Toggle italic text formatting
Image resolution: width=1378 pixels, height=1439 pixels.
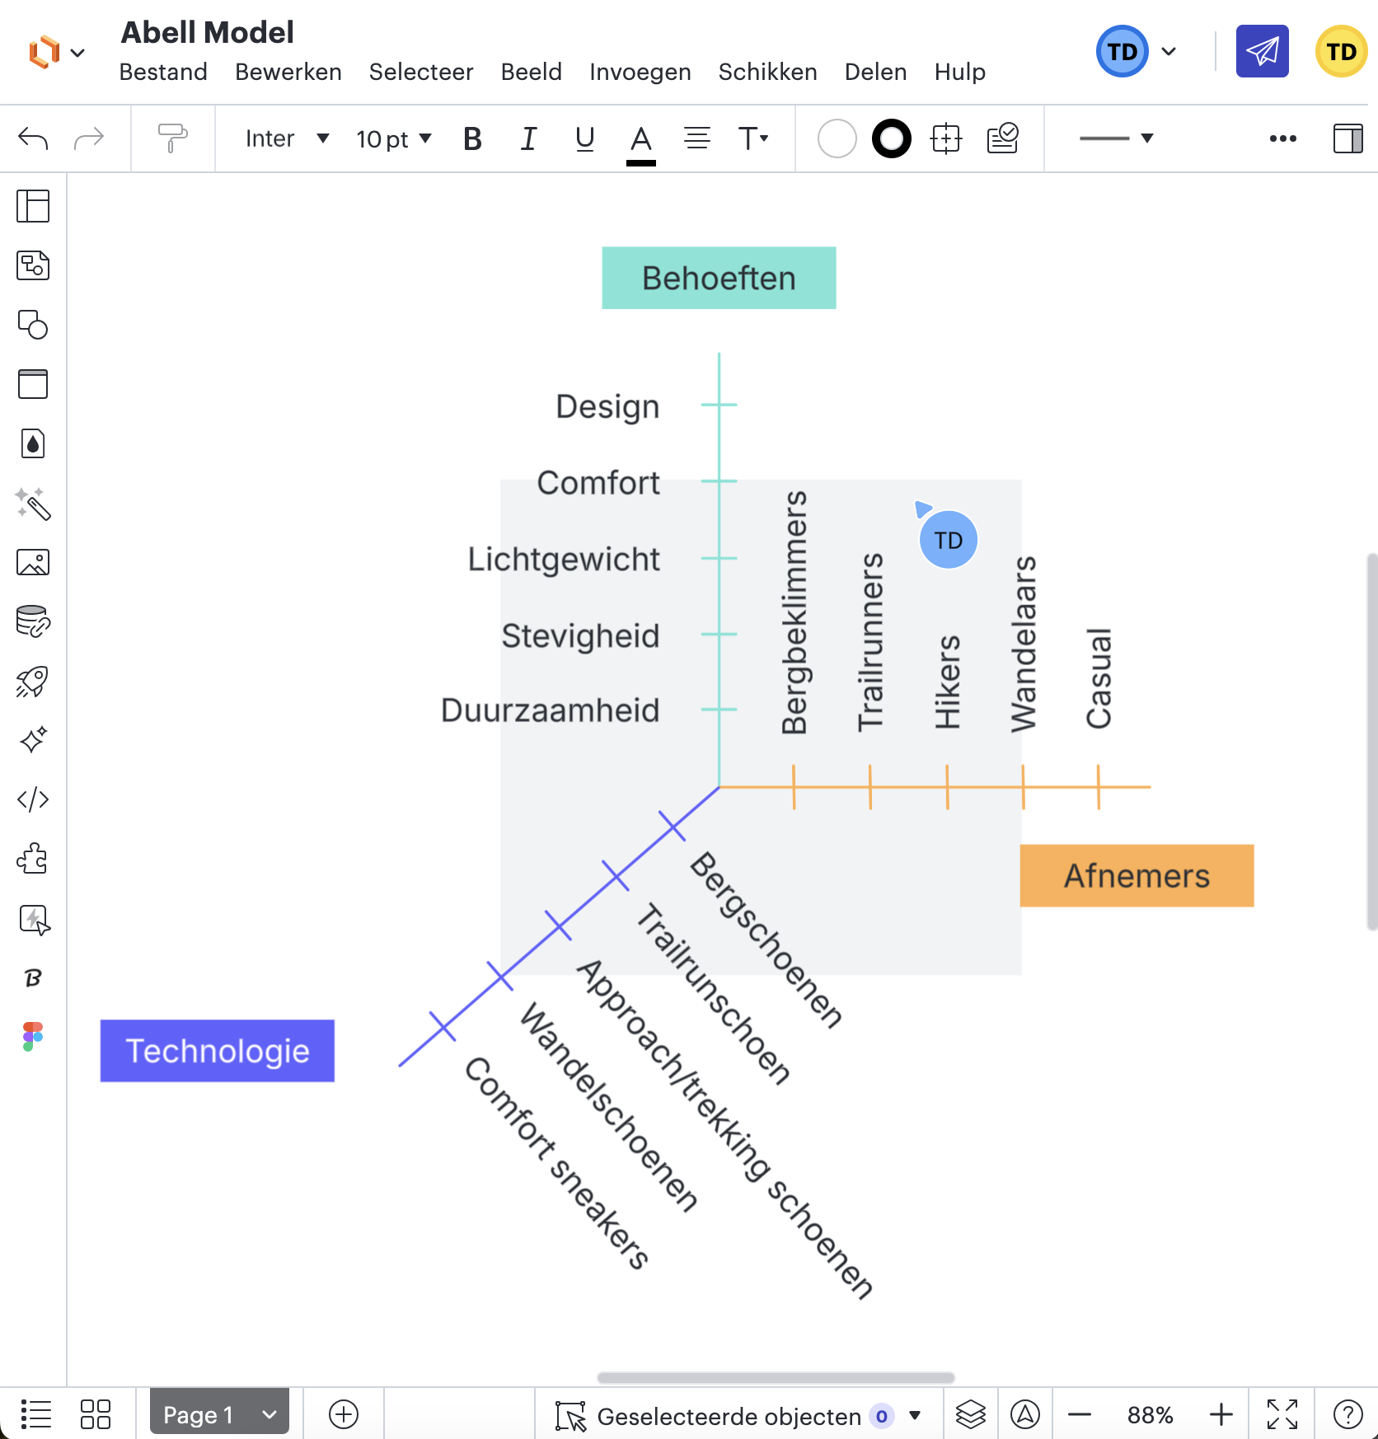coord(528,138)
